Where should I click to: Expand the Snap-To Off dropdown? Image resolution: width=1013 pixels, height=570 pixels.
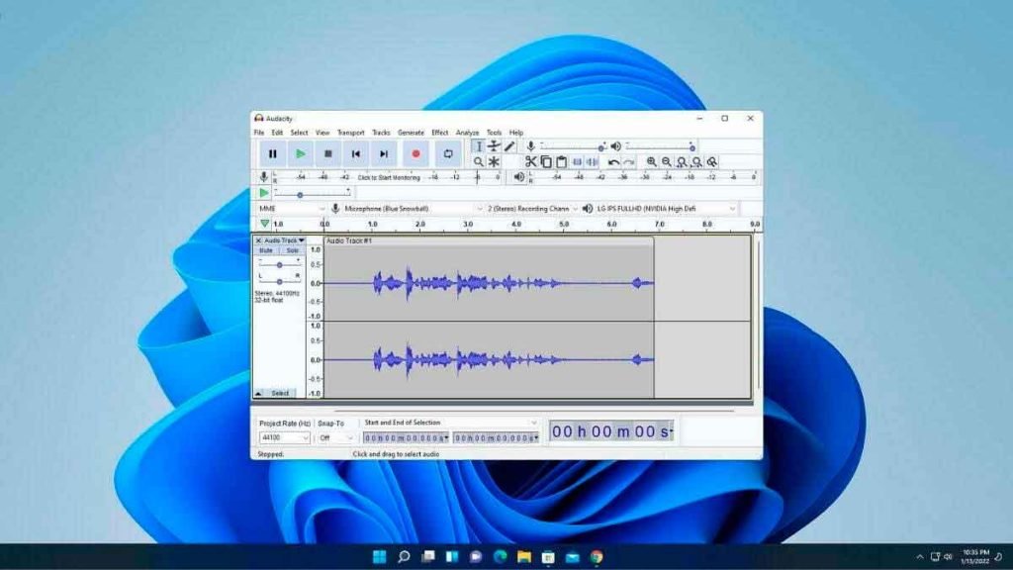coord(336,437)
